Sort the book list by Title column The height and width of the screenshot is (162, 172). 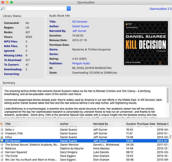coord(8,124)
